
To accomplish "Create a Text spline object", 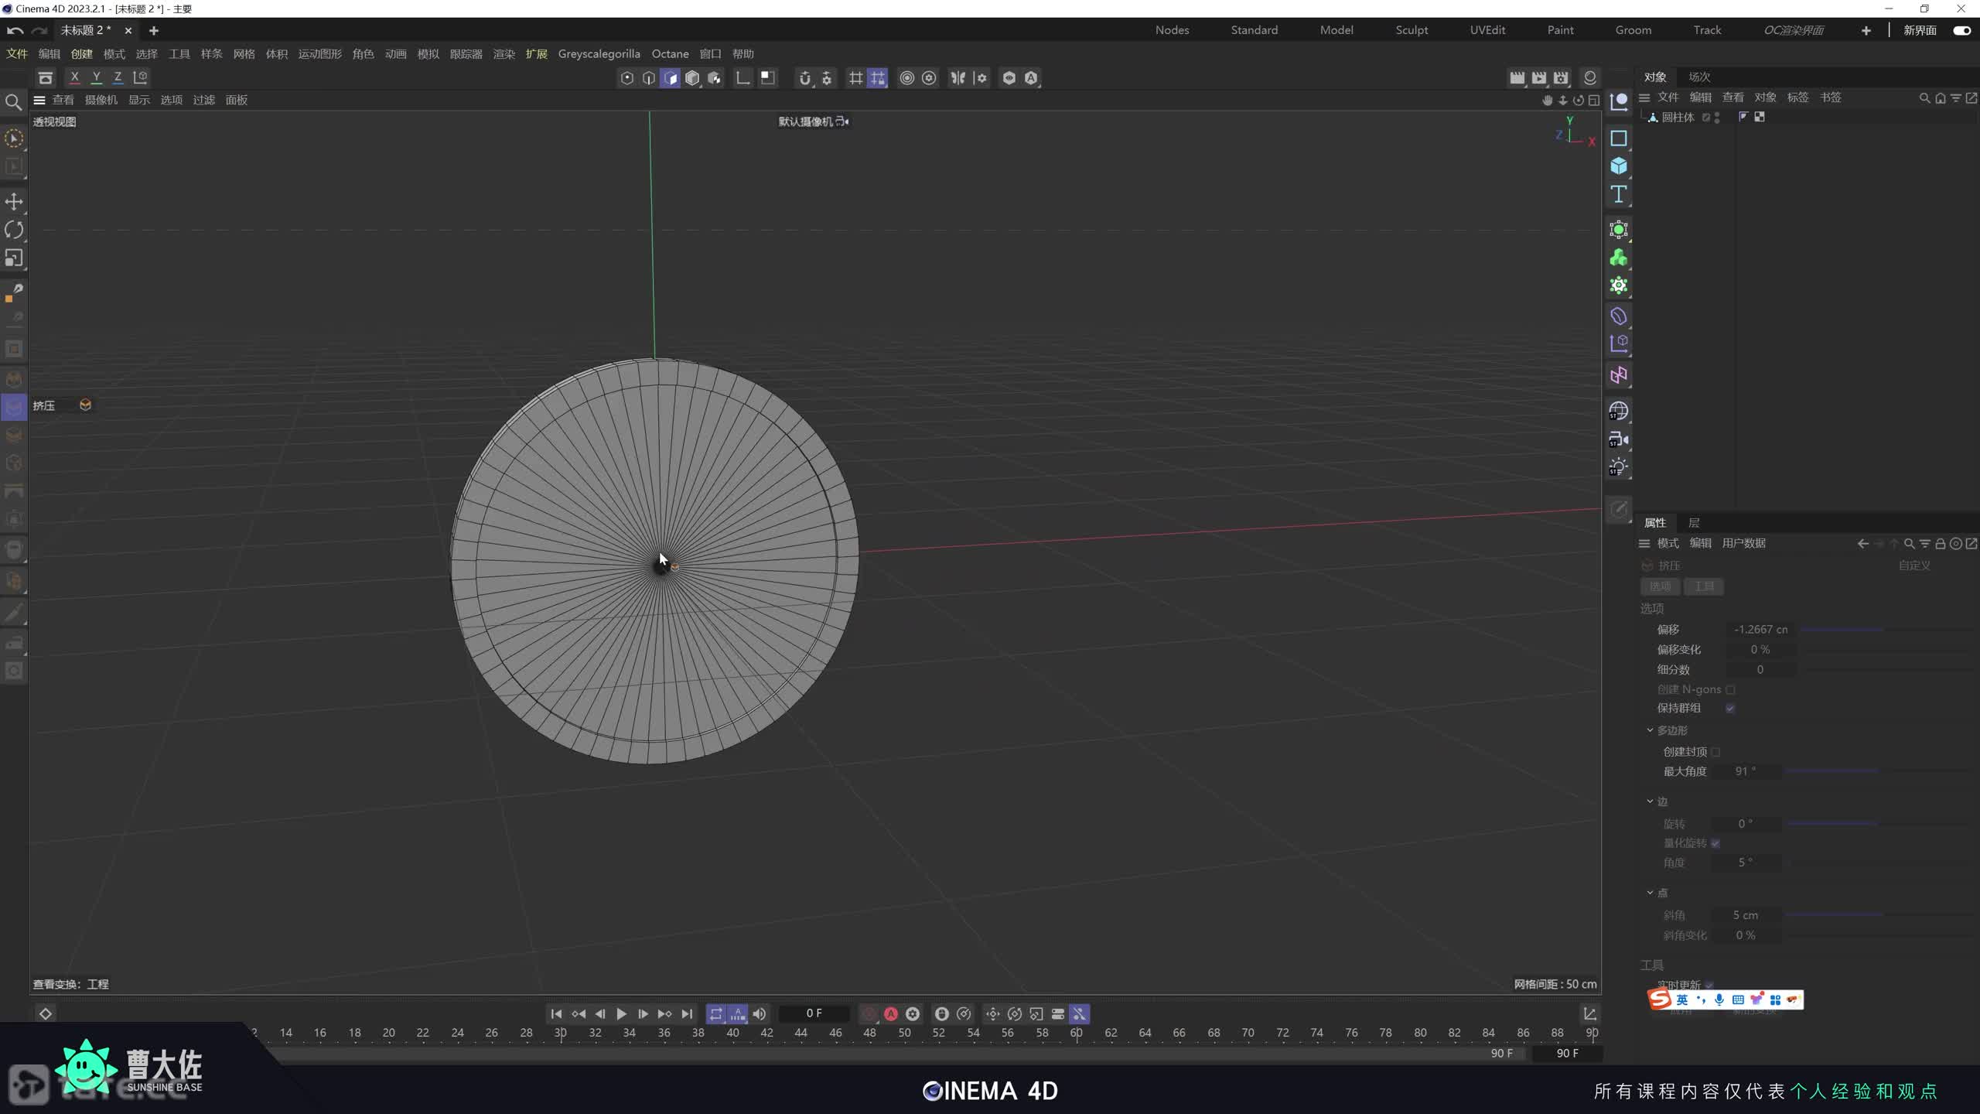I will (1618, 194).
